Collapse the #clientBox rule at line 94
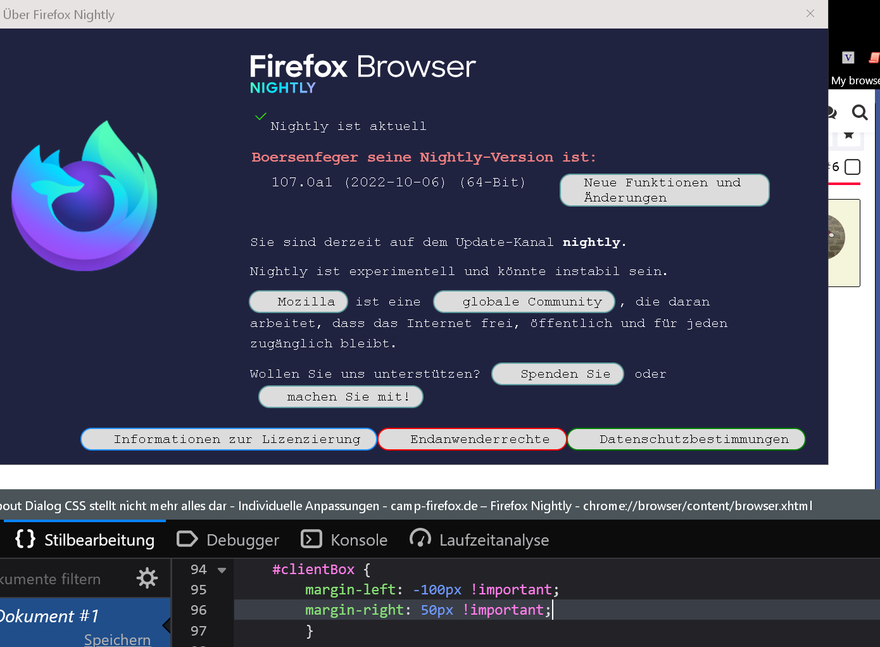 coord(222,570)
